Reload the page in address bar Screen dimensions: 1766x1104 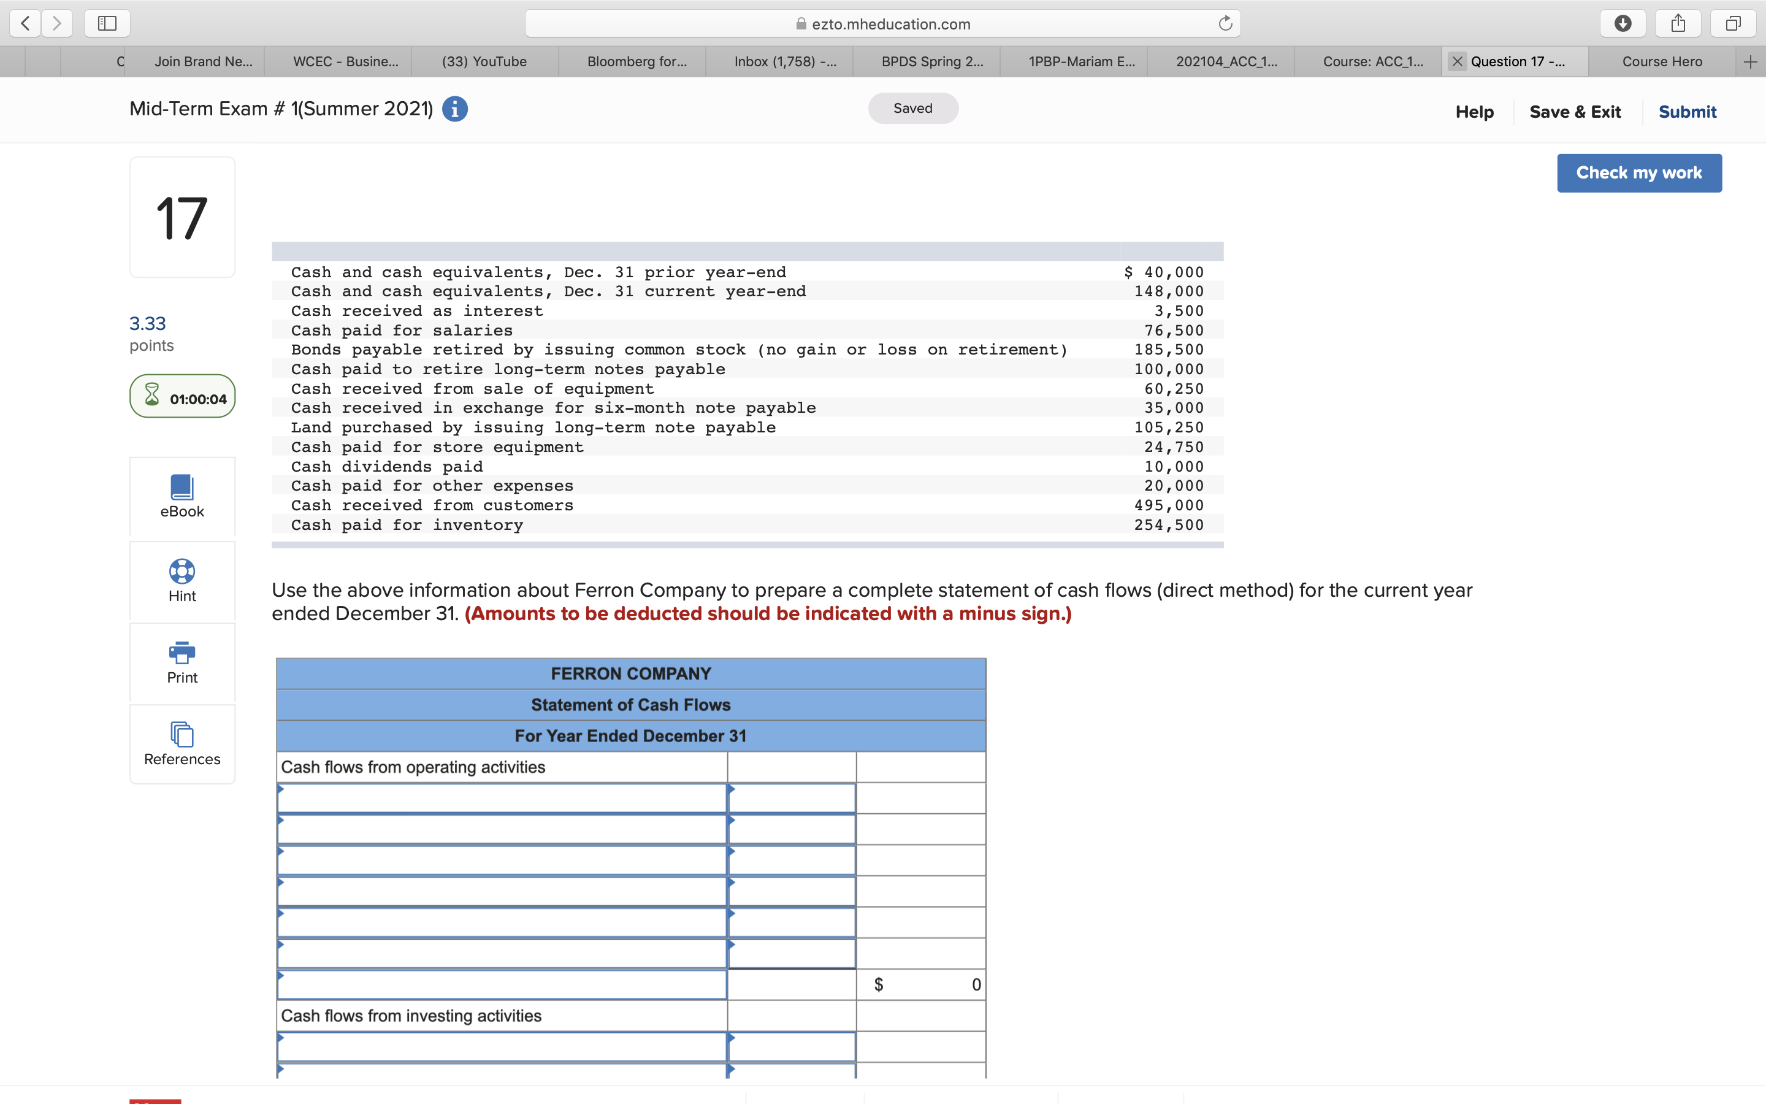(x=1225, y=24)
